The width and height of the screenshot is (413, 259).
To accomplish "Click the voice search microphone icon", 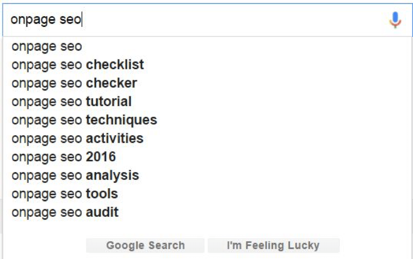I will pyautogui.click(x=395, y=20).
